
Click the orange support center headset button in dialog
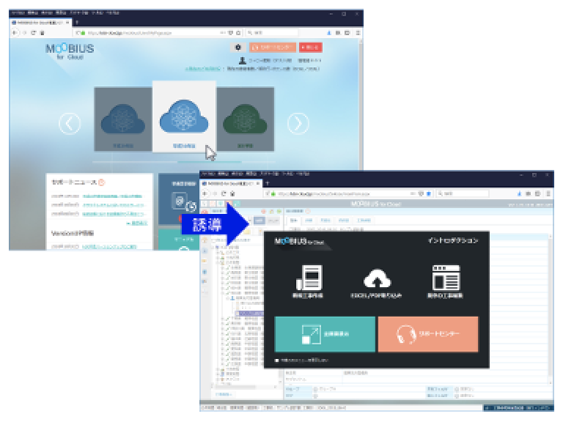(428, 334)
